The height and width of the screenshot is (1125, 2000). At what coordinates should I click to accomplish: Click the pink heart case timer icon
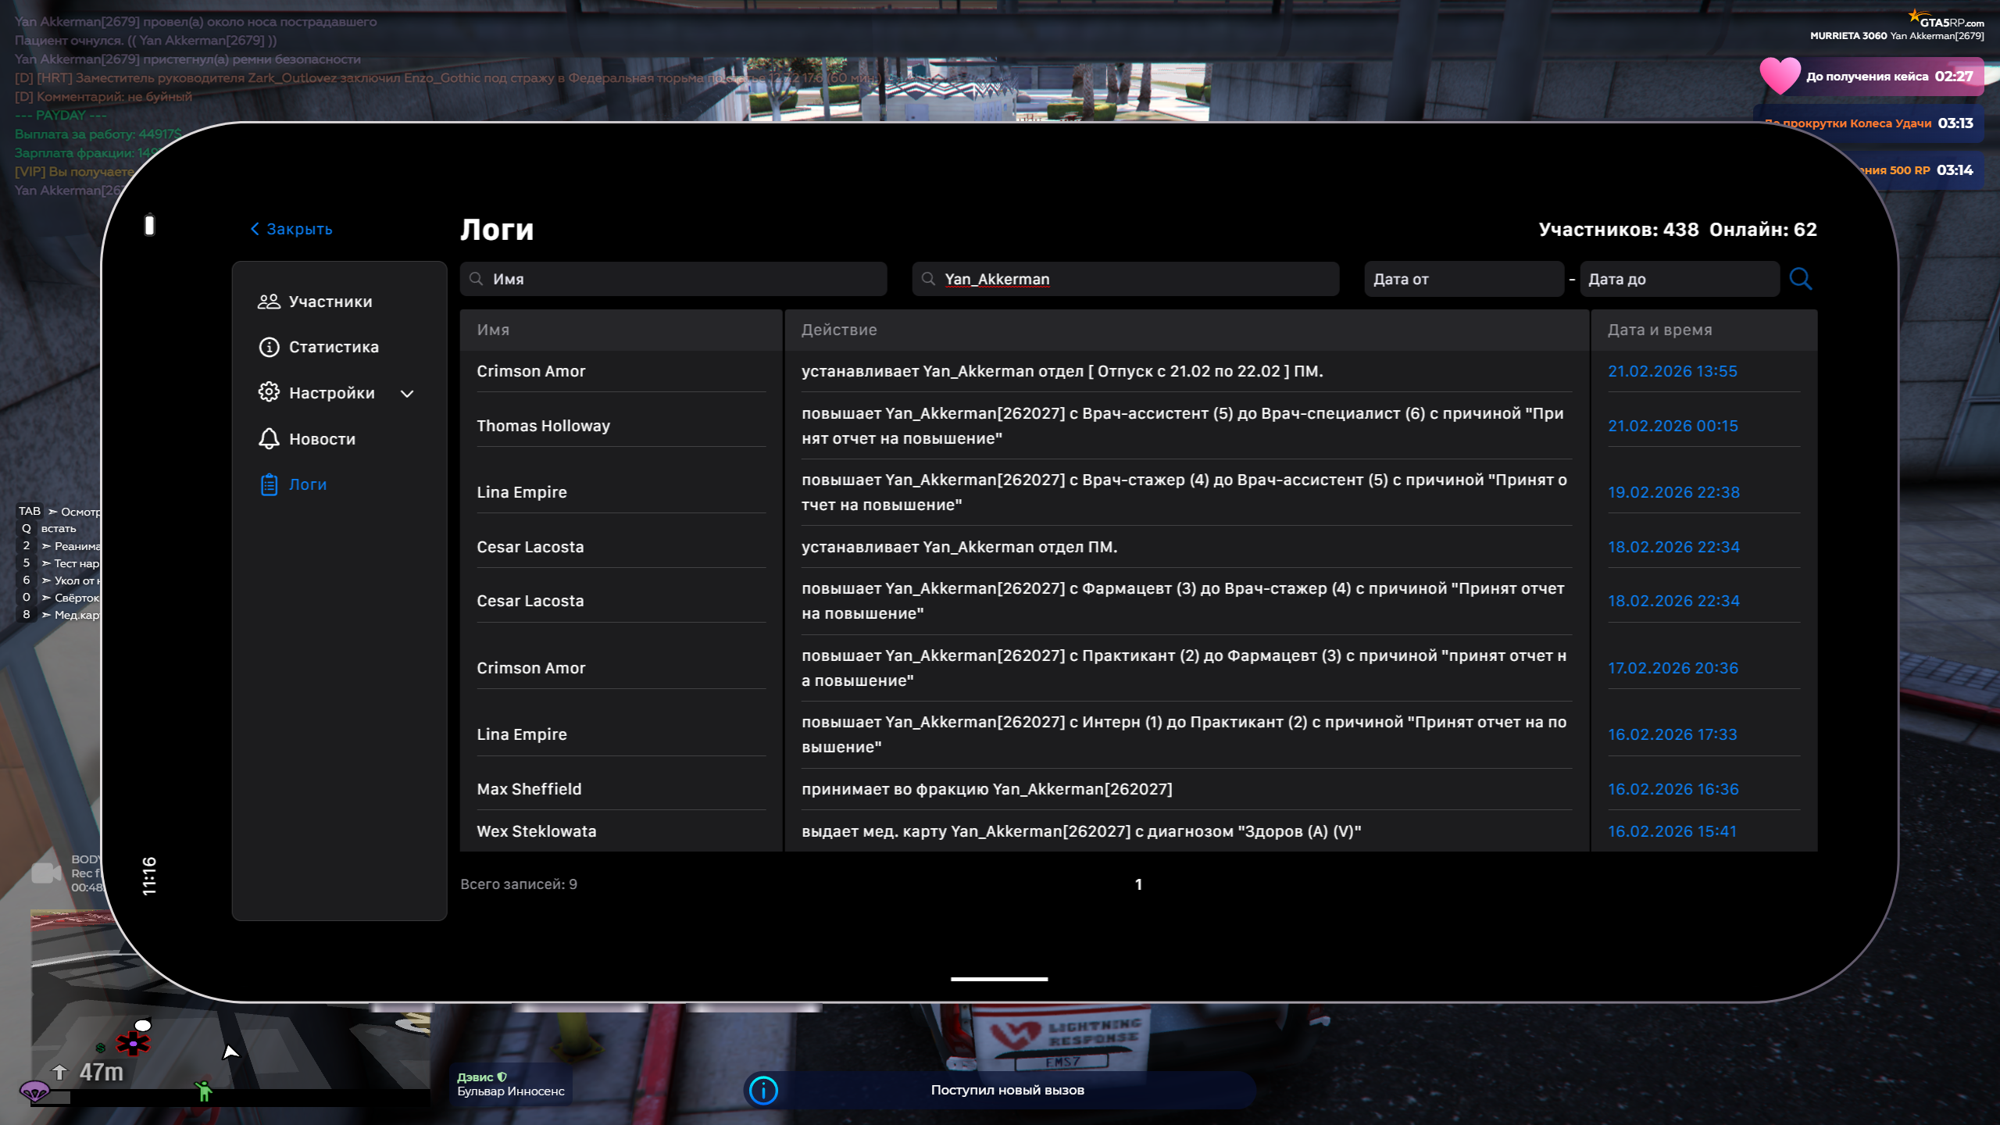pos(1779,77)
